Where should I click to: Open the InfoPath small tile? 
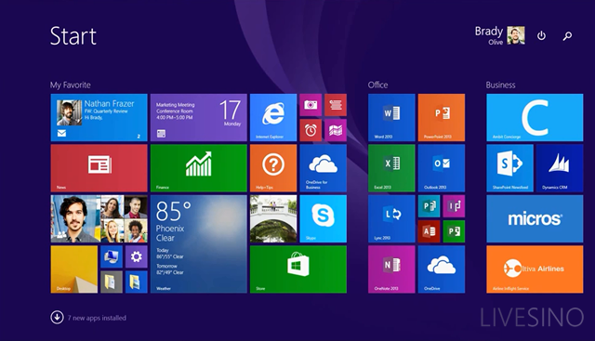coord(454,206)
